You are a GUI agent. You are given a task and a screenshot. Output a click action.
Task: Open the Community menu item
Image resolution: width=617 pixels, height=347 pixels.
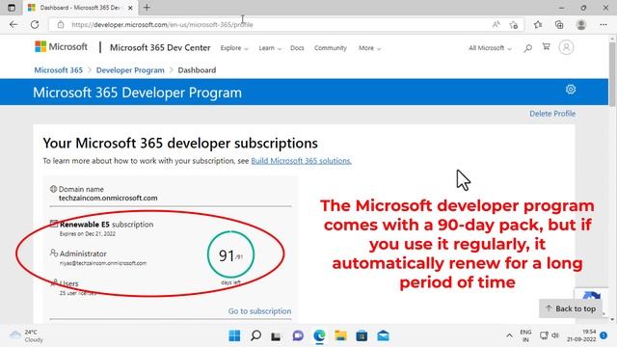[x=331, y=48]
